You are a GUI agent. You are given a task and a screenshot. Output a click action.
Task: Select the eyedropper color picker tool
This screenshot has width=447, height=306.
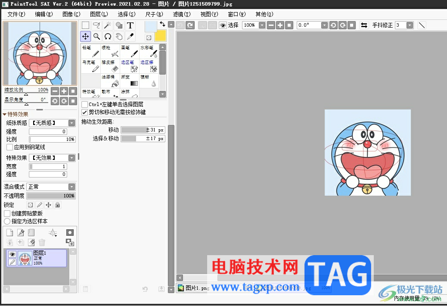(x=130, y=37)
